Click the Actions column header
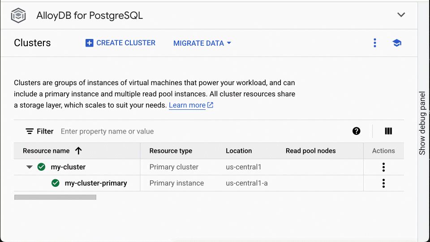 (x=383, y=151)
